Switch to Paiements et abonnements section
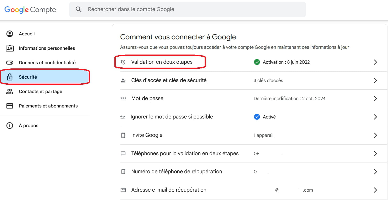 pos(48,106)
